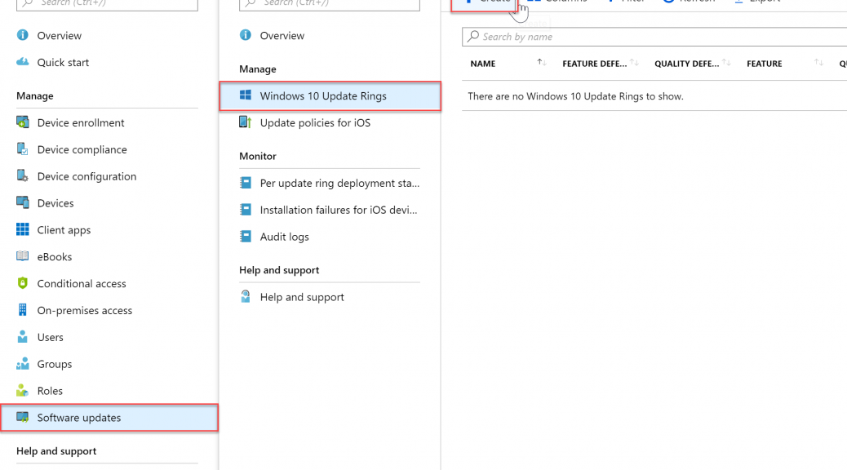The width and height of the screenshot is (847, 470).
Task: Select the Conditional access shield icon
Action: coord(23,283)
